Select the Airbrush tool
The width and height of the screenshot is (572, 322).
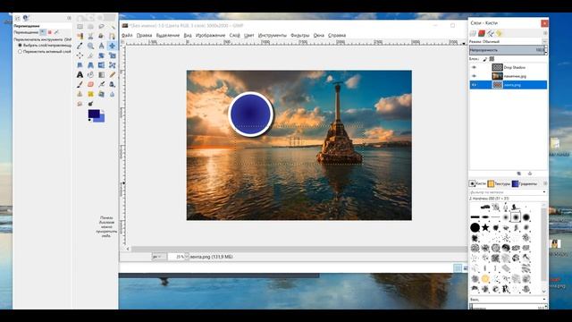pos(101,84)
